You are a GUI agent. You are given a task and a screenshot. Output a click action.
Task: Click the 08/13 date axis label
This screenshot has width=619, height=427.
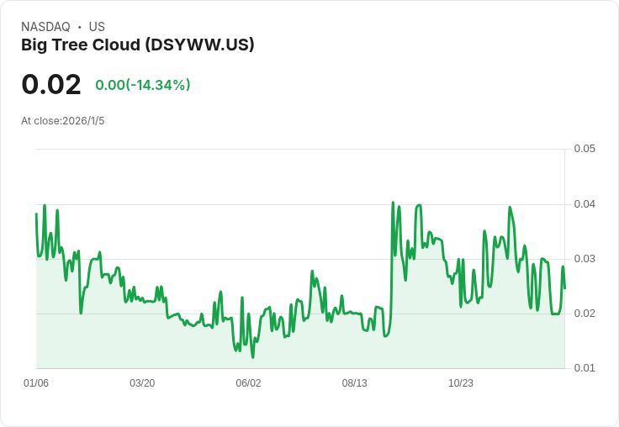[355, 383]
